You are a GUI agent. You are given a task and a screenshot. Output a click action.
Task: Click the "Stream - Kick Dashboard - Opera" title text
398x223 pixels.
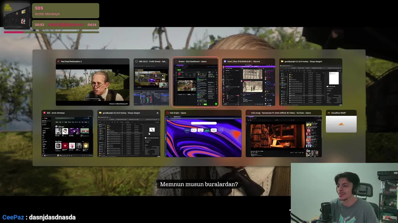click(x=192, y=61)
